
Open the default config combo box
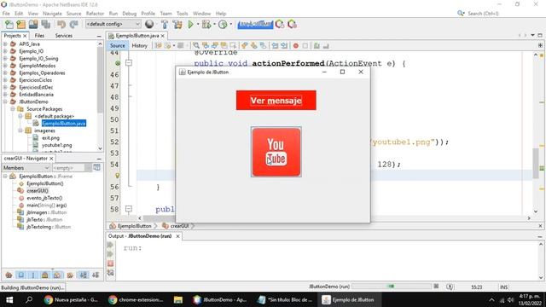(113, 24)
